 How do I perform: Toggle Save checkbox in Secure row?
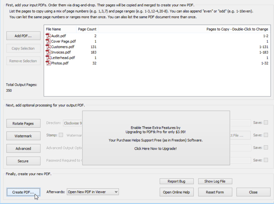pyautogui.click(x=266, y=160)
